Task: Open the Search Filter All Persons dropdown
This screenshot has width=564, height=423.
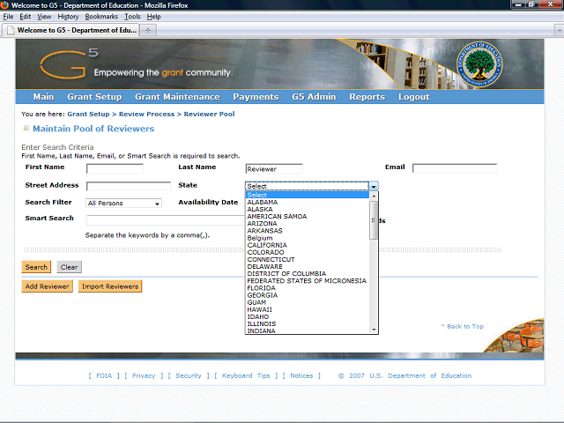Action: click(123, 204)
